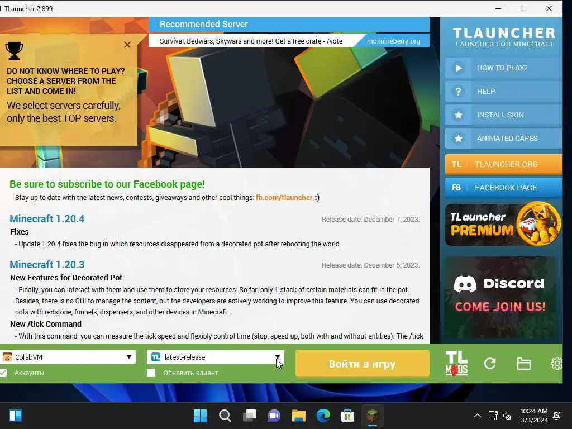Click the network status tray icon

(493, 416)
